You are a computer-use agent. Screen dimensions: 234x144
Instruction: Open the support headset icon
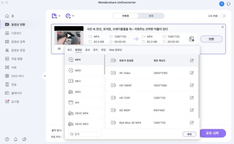click(x=229, y=4)
